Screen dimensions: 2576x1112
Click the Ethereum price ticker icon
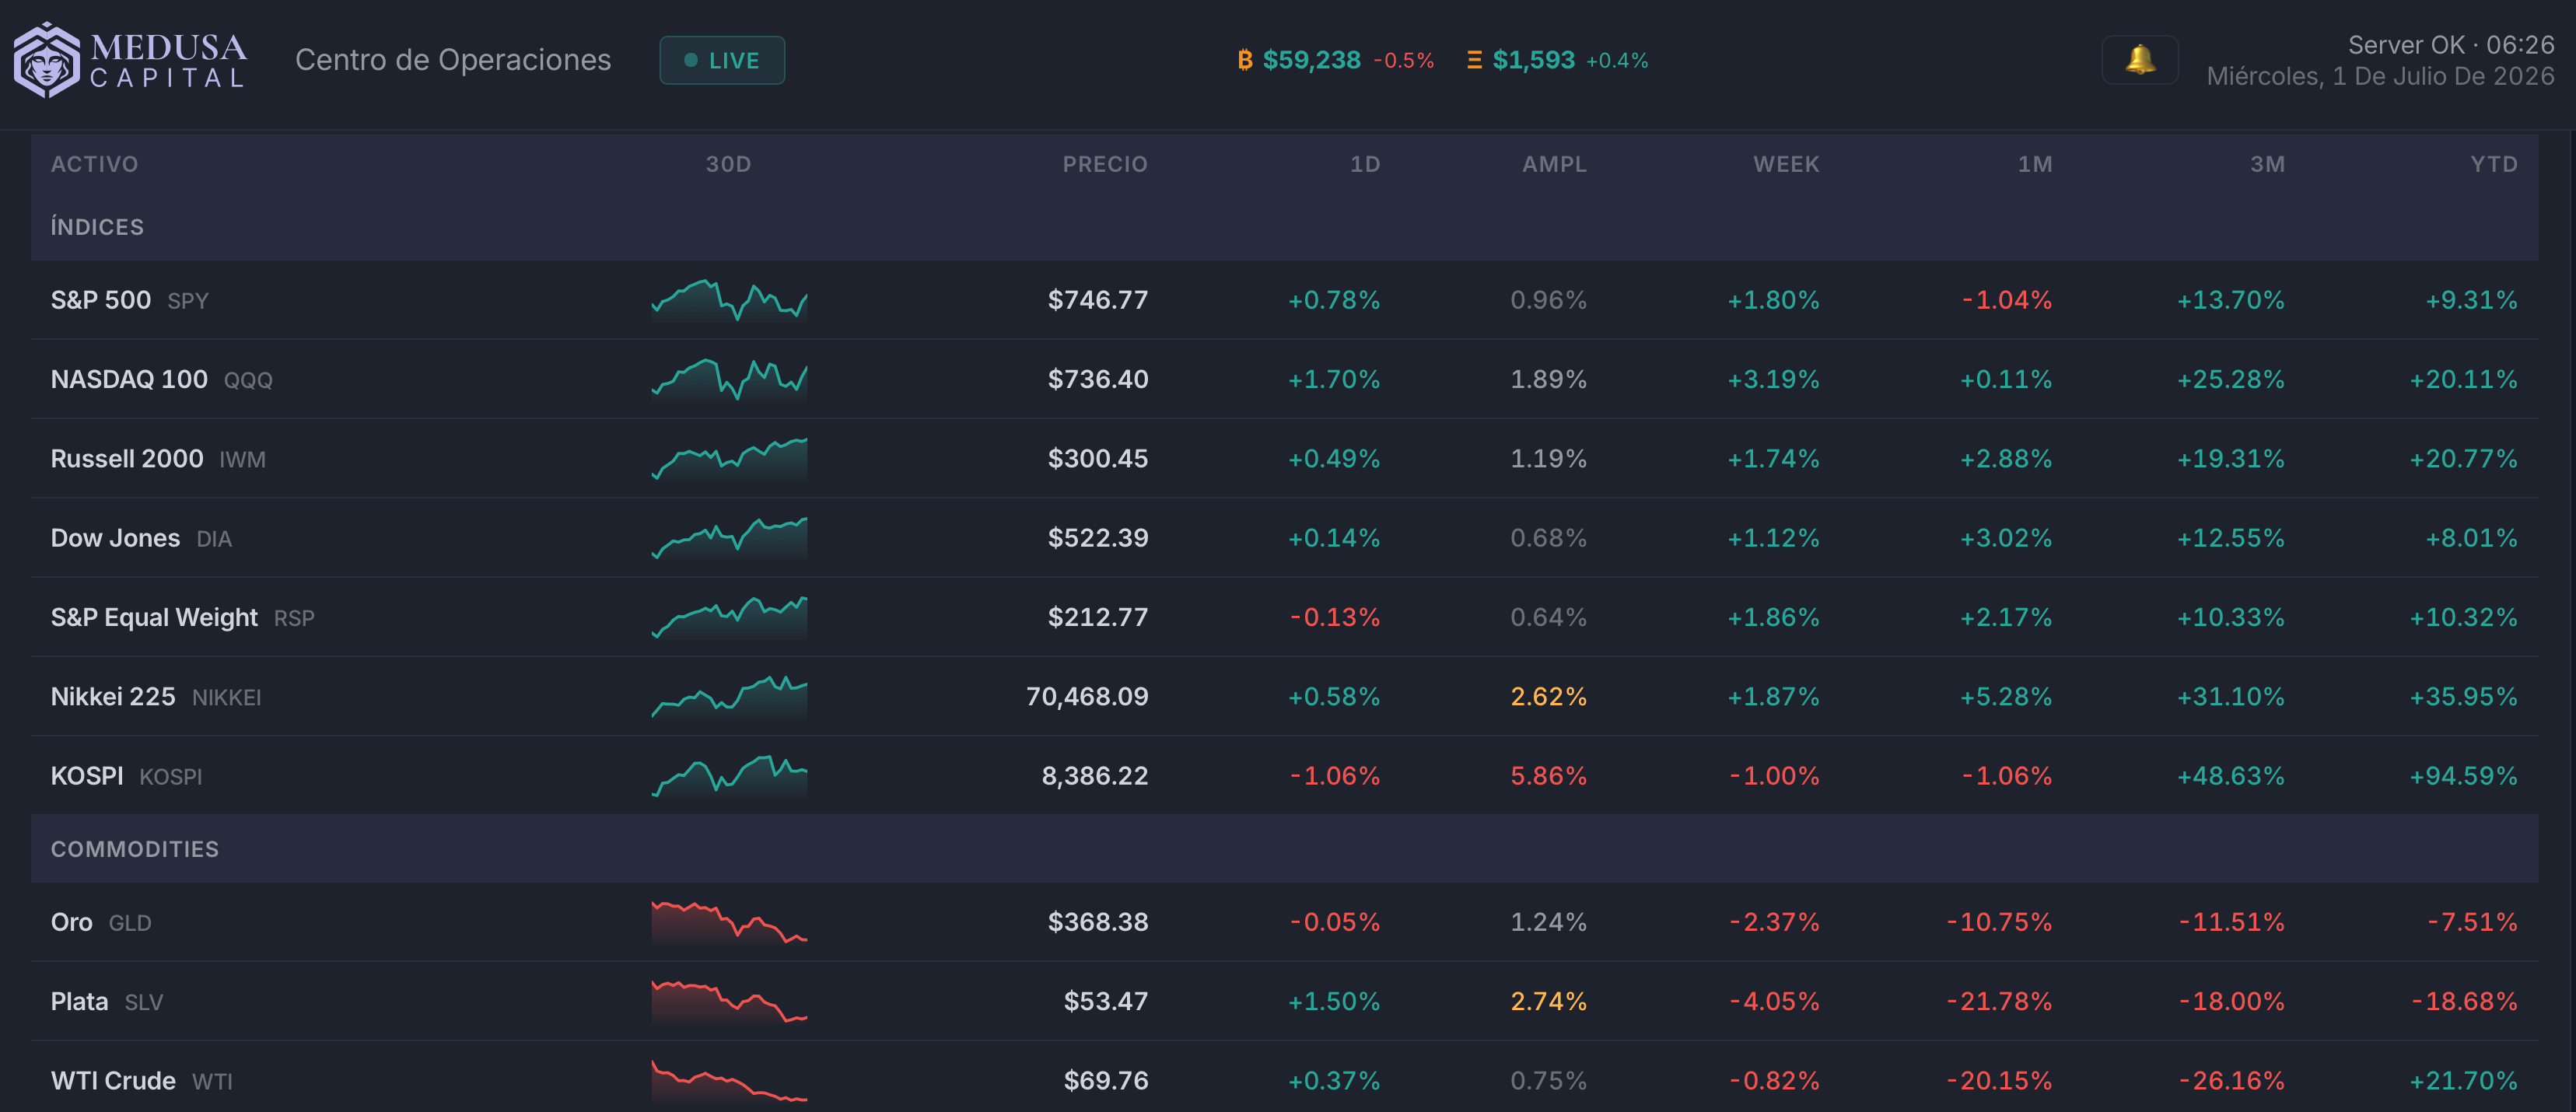pos(1473,60)
